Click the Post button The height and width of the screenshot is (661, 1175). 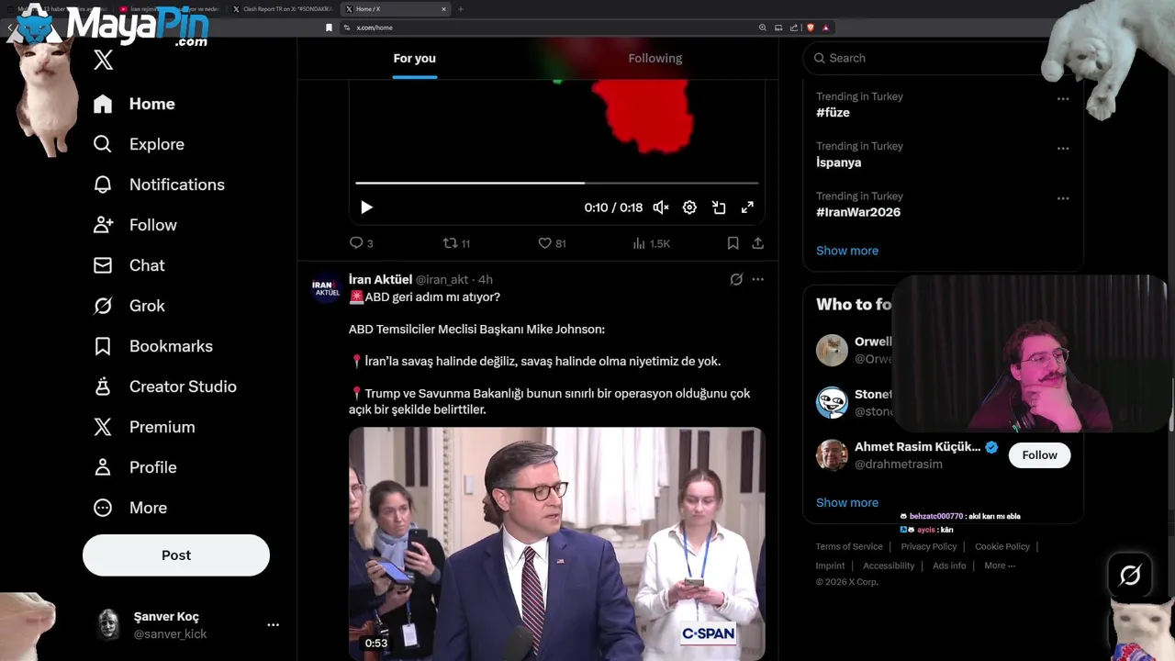pyautogui.click(x=176, y=555)
